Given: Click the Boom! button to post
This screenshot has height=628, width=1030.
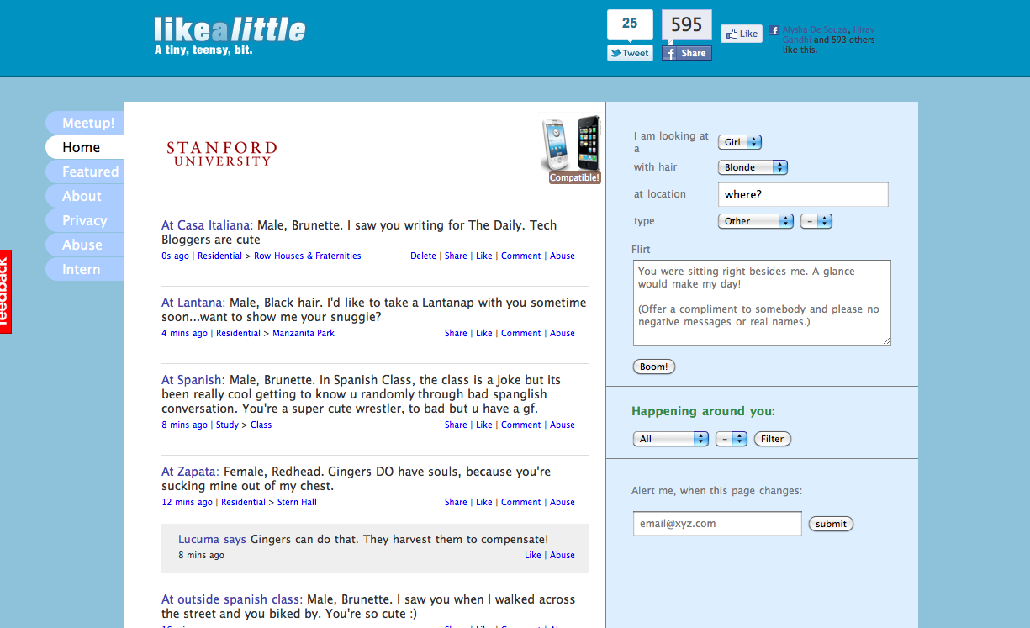Looking at the screenshot, I should pos(654,367).
